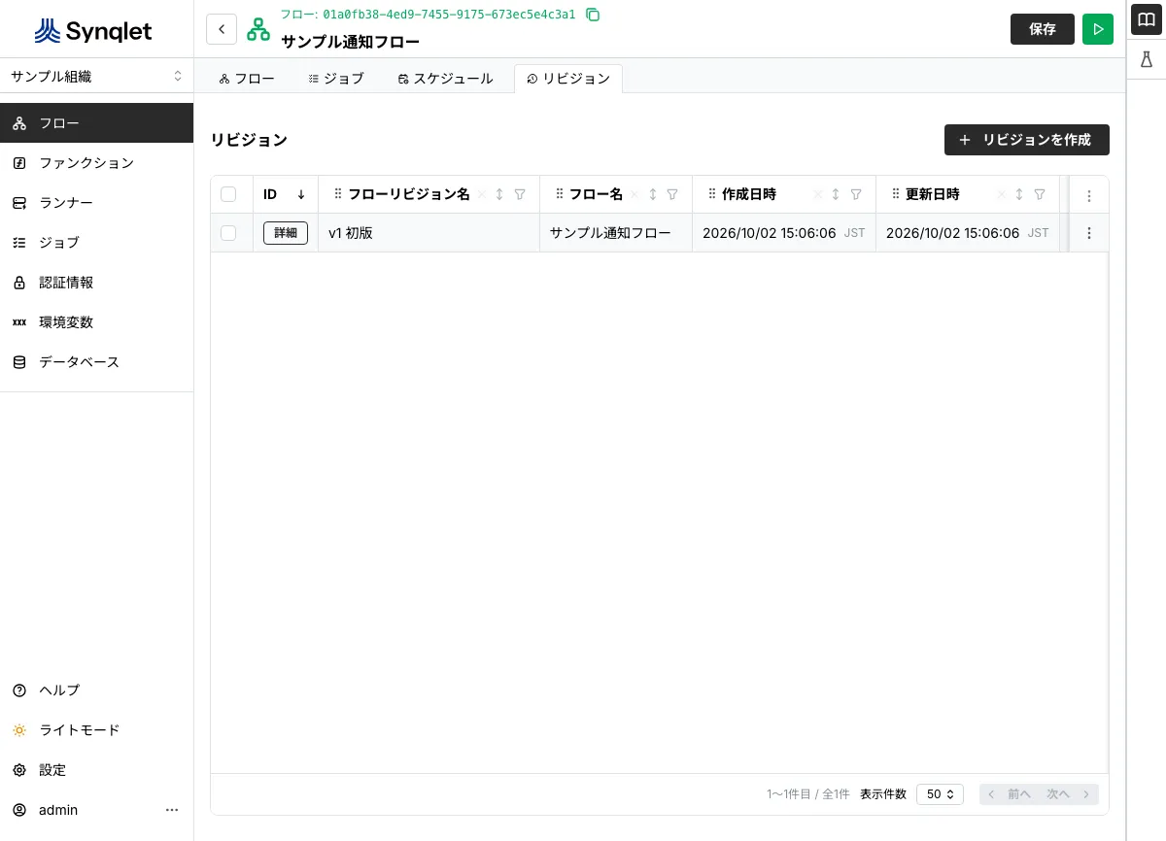Sort by フローリビジョン名 column arrows
Viewport: 1166px width, 841px height.
(499, 194)
